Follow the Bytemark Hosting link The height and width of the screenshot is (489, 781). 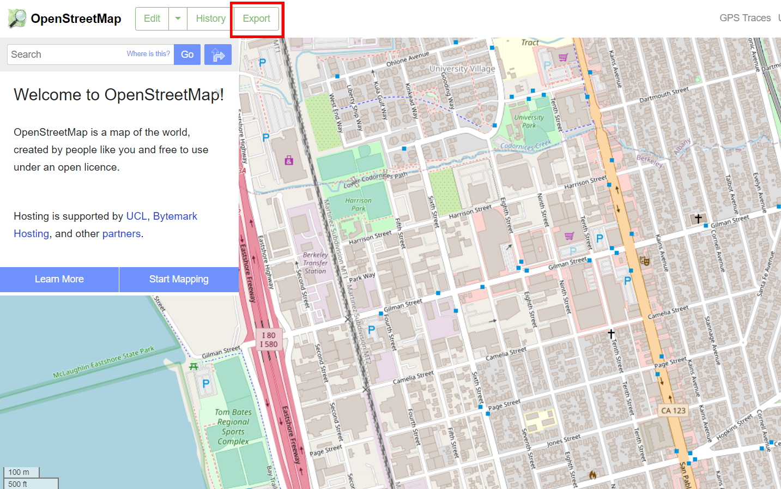tap(175, 216)
